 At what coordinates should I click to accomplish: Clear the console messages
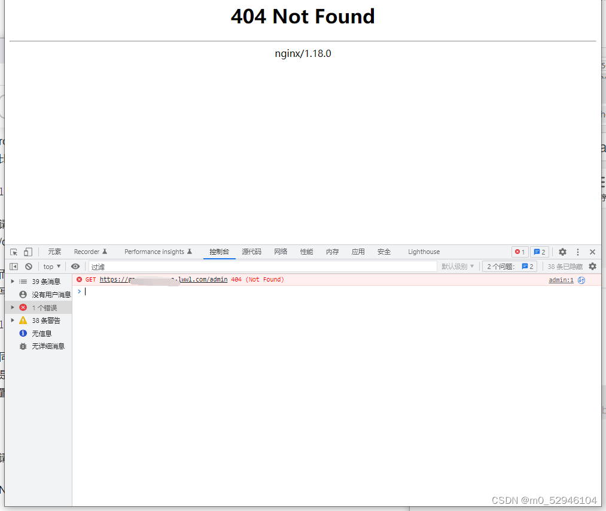coord(29,266)
